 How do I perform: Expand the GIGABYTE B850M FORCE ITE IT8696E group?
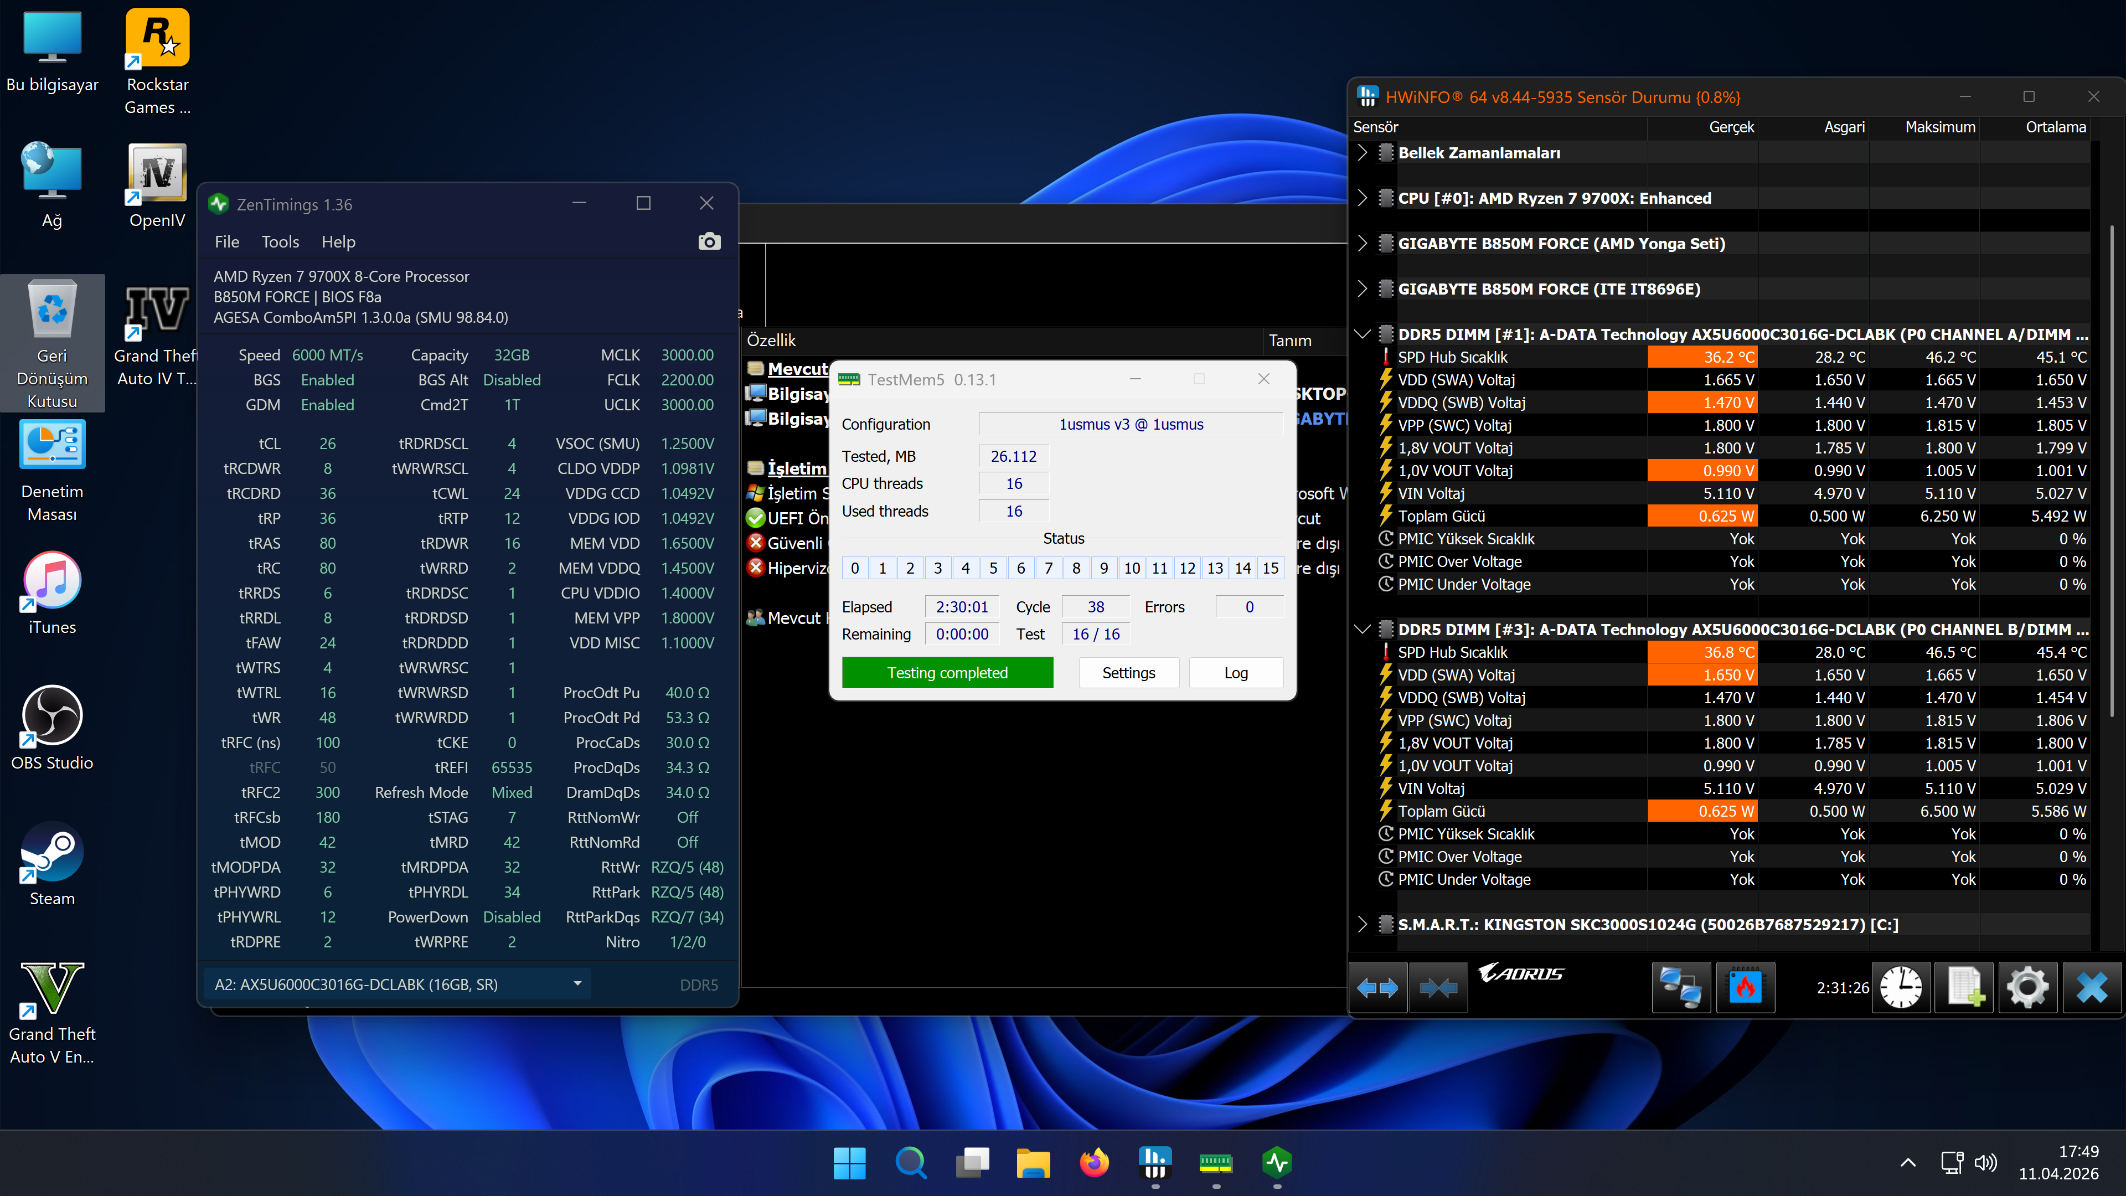coord(1363,289)
